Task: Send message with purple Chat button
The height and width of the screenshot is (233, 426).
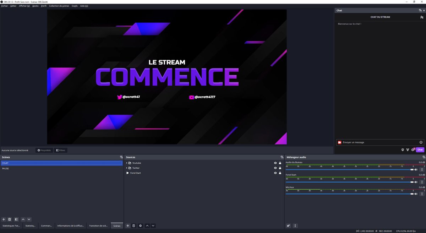Action: [x=420, y=150]
